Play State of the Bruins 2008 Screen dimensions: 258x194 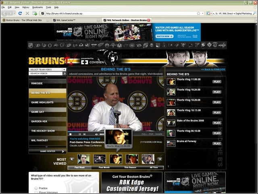click(217, 123)
